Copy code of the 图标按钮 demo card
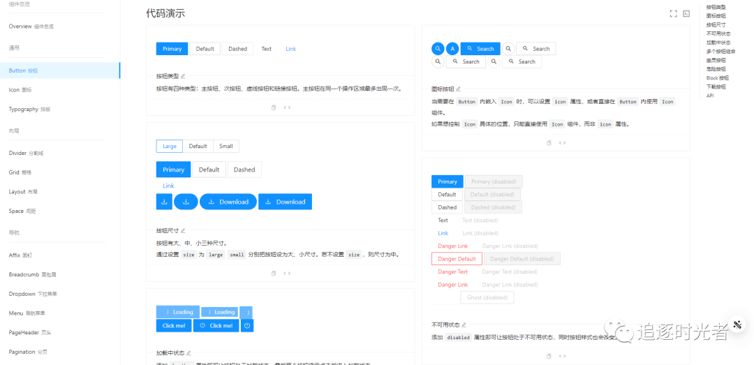Image resolution: width=754 pixels, height=365 pixels. click(549, 143)
